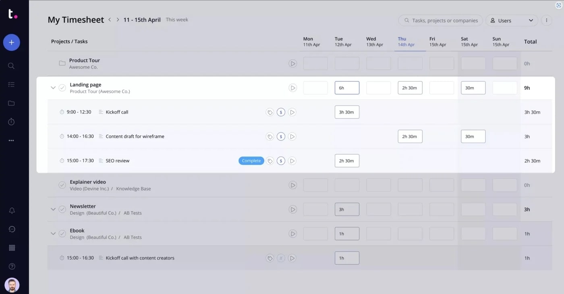Viewport: 564px width, 294px height.
Task: Collapse the Ebook task entries
Action: [x=53, y=234]
